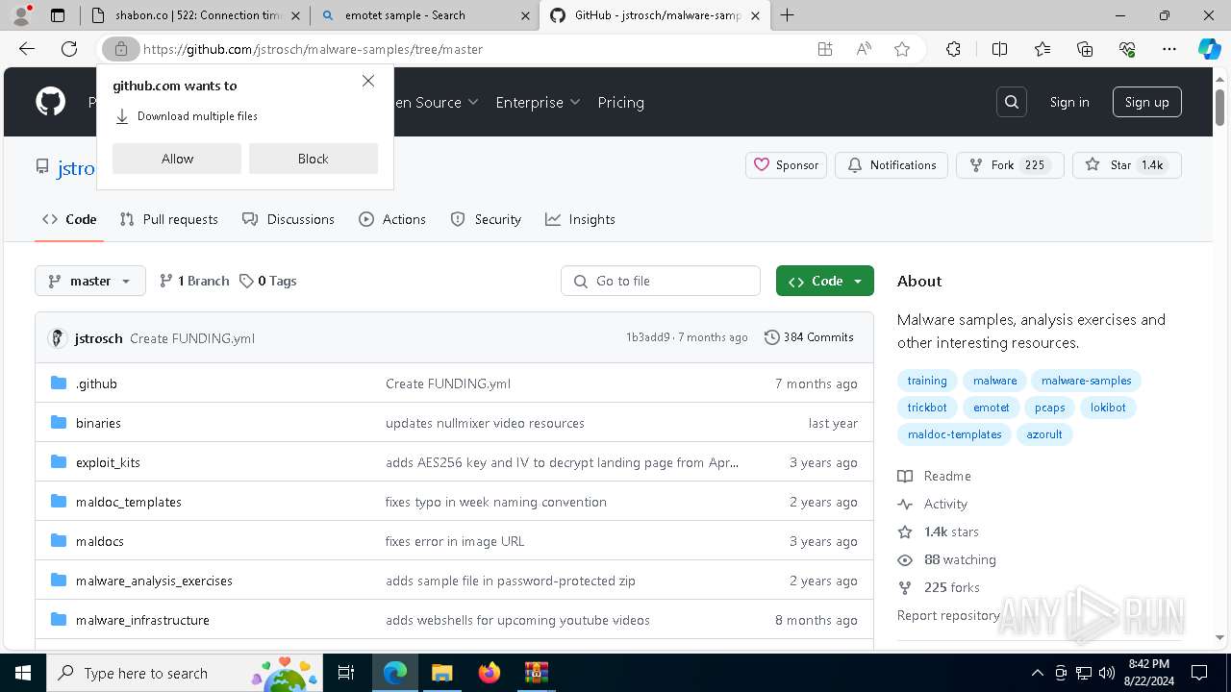The image size is (1231, 692).
Task: Open Browser essentials heart icon
Action: click(1127, 49)
